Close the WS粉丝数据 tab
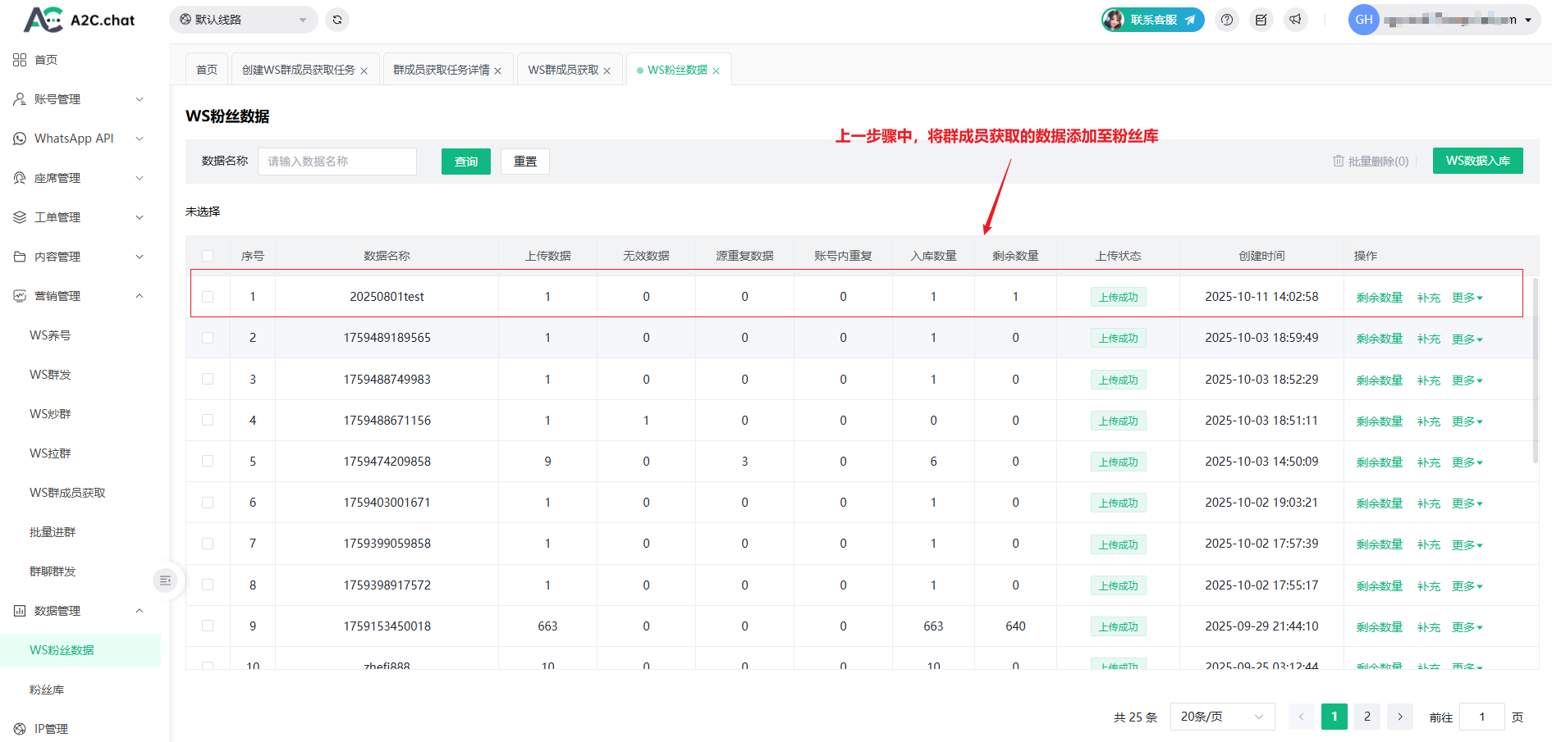Viewport: 1552px width, 742px height. (x=716, y=71)
